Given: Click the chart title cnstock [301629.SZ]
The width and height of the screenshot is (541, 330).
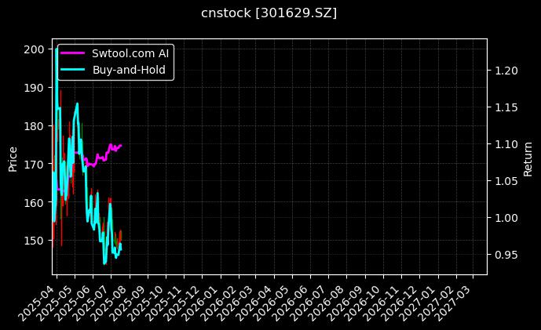Looking at the screenshot, I should tap(269, 13).
